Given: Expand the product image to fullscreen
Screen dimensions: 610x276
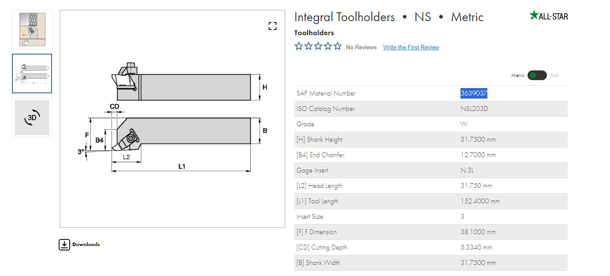Looking at the screenshot, I should pyautogui.click(x=273, y=26).
